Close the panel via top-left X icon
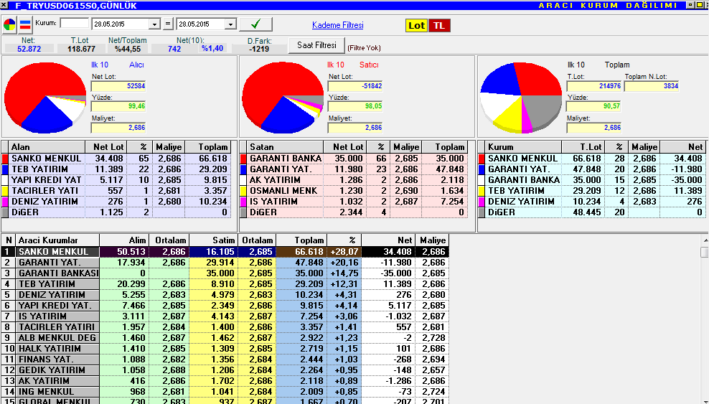Viewport: 709px width, 404px height. point(4,6)
